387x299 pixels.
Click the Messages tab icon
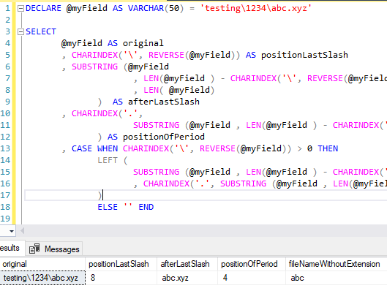[34, 249]
